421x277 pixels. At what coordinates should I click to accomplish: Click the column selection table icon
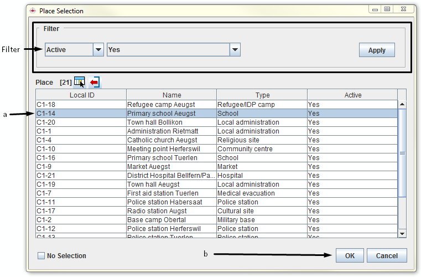[79, 82]
